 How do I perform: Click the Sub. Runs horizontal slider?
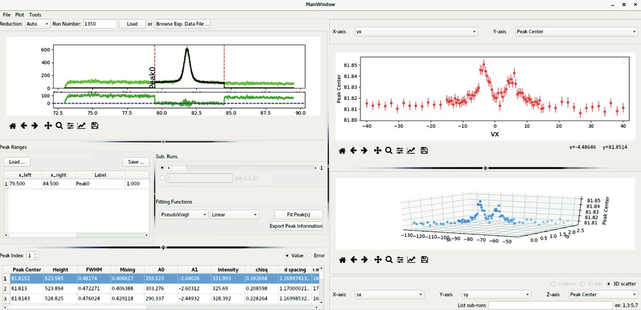[242, 168]
